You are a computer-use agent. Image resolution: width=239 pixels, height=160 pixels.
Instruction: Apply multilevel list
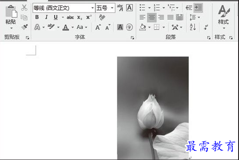[171, 7]
